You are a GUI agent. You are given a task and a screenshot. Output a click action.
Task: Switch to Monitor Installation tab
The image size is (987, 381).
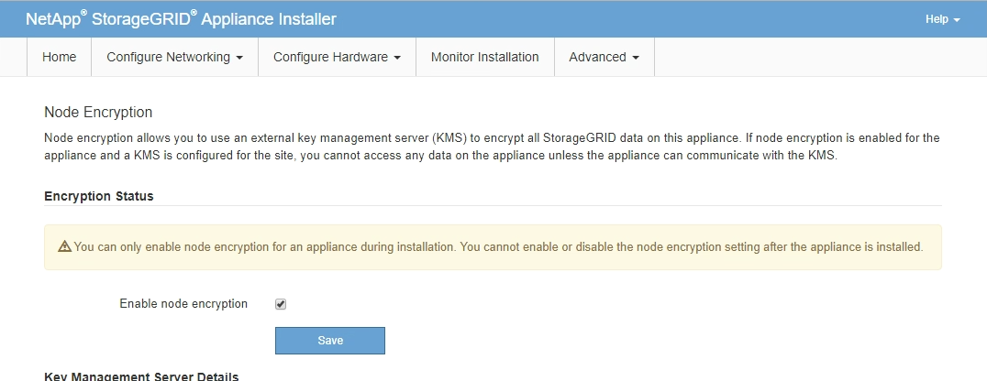[x=484, y=57]
